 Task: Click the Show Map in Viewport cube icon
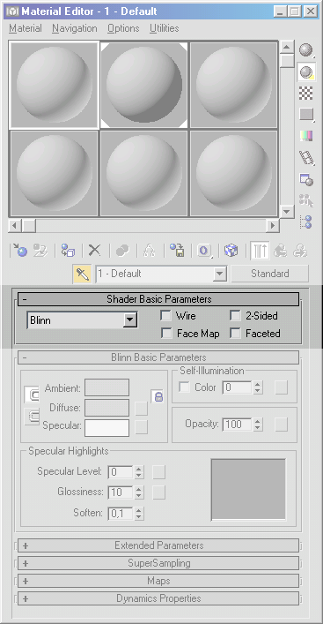[x=231, y=251]
